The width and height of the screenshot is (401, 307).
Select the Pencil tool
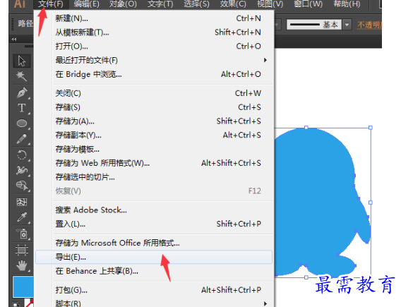[22, 139]
